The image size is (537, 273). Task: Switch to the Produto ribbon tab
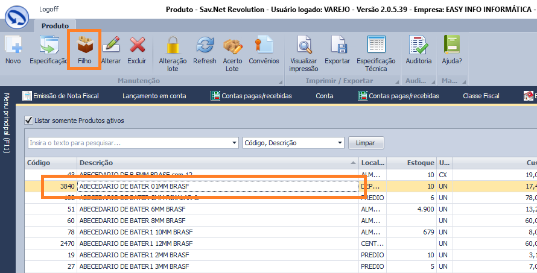(55, 26)
